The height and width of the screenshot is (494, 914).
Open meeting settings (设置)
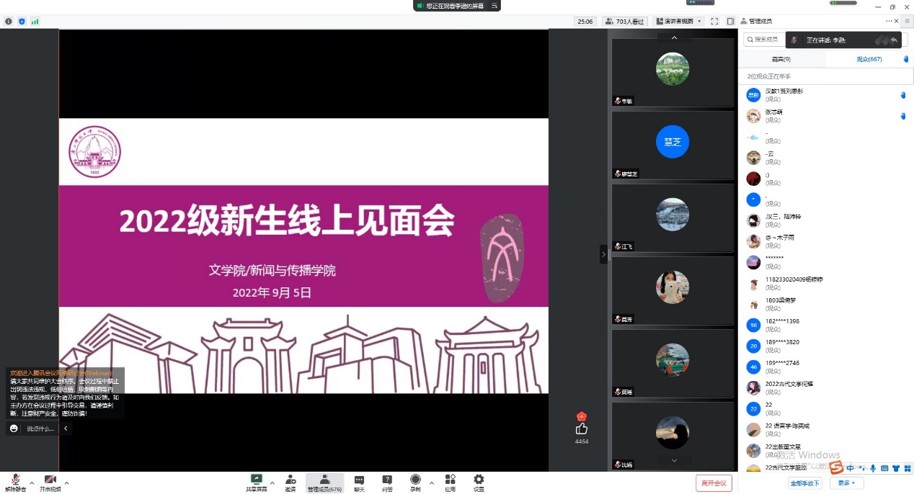pos(479,480)
